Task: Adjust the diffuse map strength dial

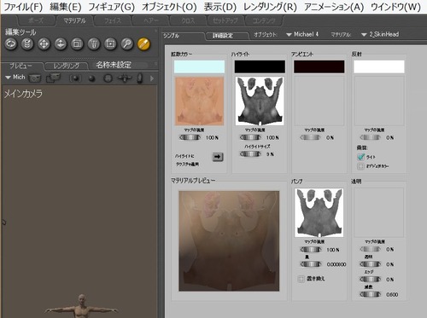Action: pyautogui.click(x=190, y=137)
